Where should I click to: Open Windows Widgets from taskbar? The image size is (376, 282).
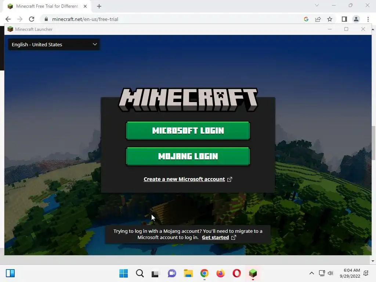click(x=10, y=273)
